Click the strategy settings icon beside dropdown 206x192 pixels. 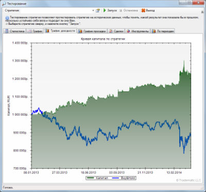pyautogui.click(x=98, y=10)
